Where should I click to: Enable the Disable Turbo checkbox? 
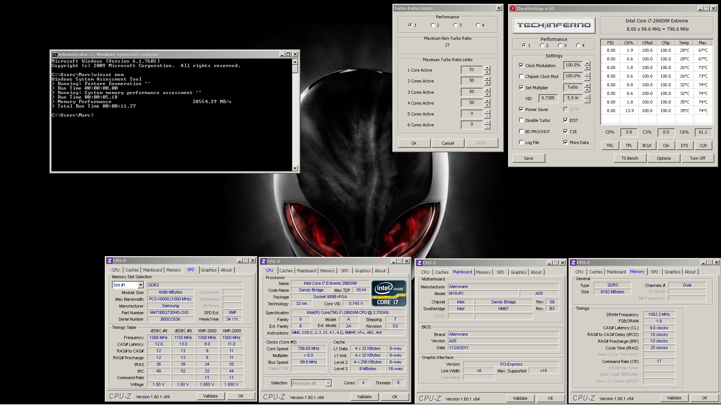coord(521,120)
